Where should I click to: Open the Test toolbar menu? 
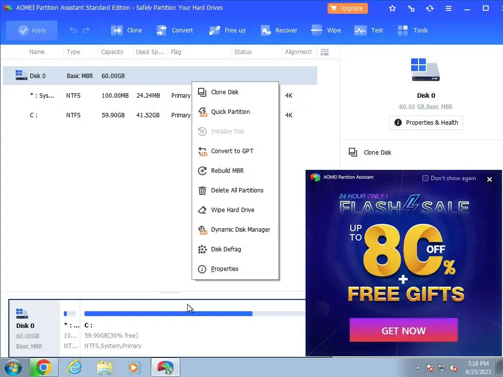point(368,30)
